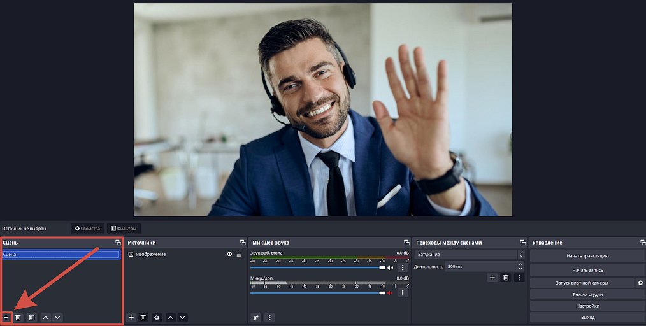Delete the selected scene with trash icon

pyautogui.click(x=18, y=317)
